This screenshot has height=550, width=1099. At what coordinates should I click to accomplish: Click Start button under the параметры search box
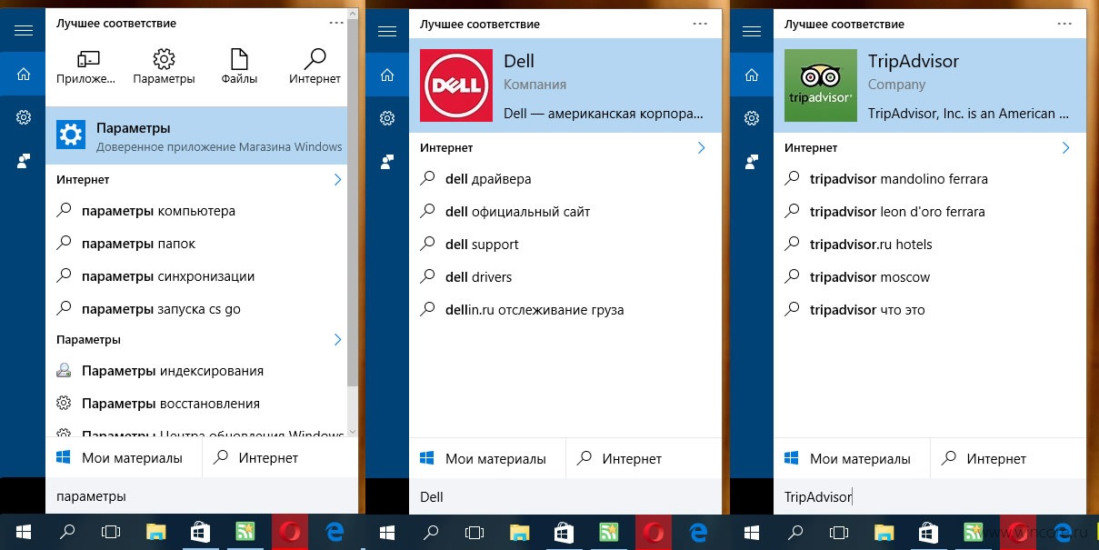23,532
